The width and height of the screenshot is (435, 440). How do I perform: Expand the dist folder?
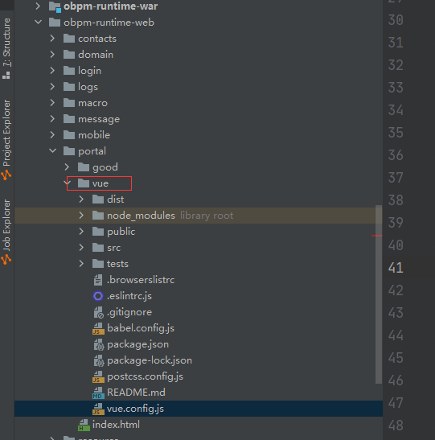[81, 199]
